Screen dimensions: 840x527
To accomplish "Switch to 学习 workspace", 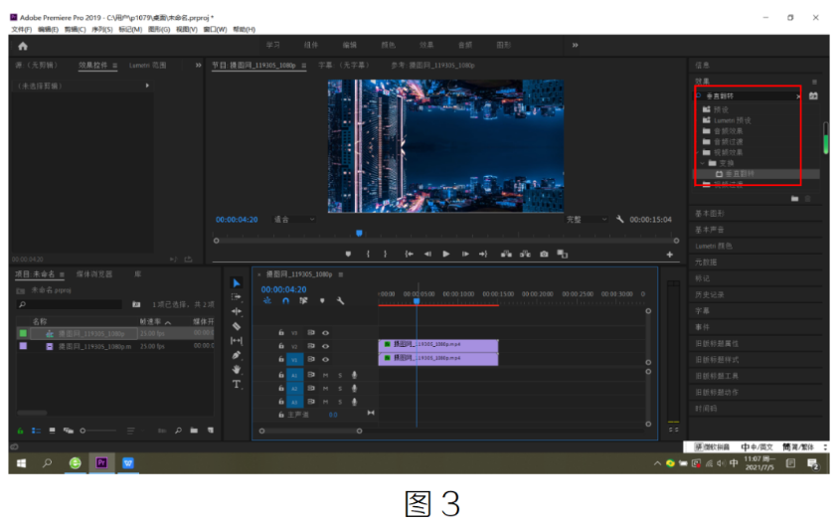I will (272, 45).
